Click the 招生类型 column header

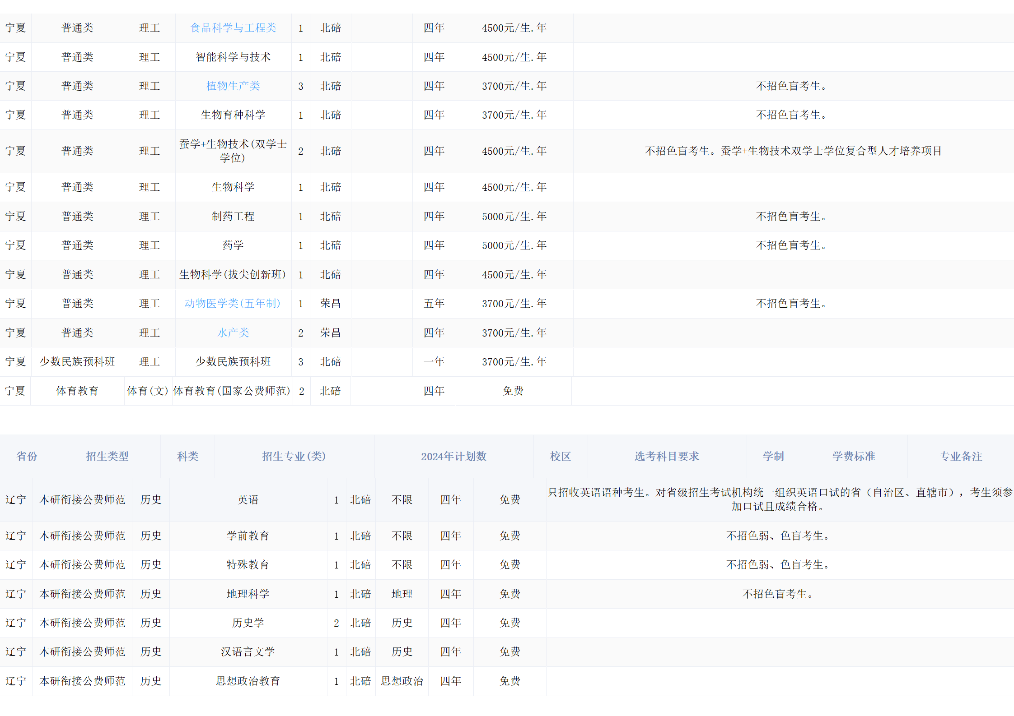tap(107, 456)
